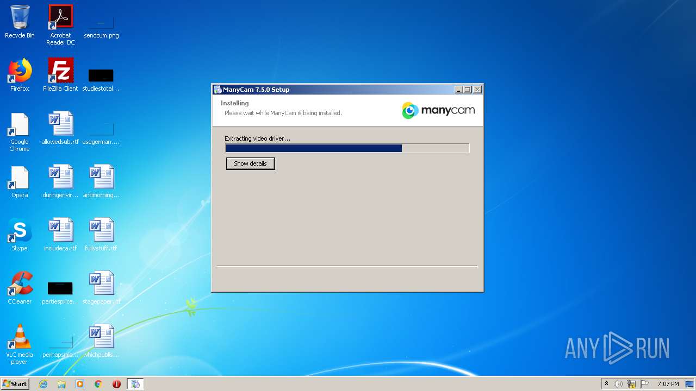Open the volume speaker tray icon
Screen dimensions: 696x391
[618, 384]
